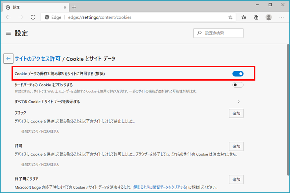Reload the page with the refresh icon
This screenshot has width=290, height=193.
(33, 17)
